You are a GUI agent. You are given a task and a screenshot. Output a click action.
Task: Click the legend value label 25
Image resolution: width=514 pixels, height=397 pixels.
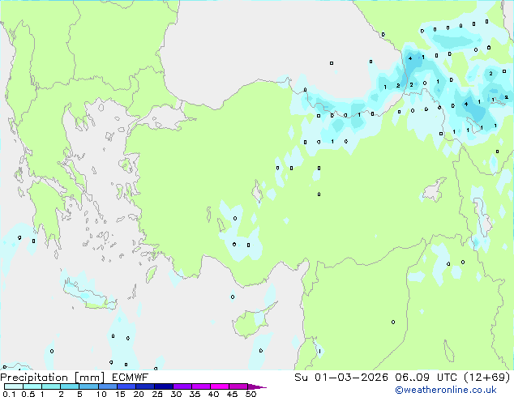[x=157, y=394]
